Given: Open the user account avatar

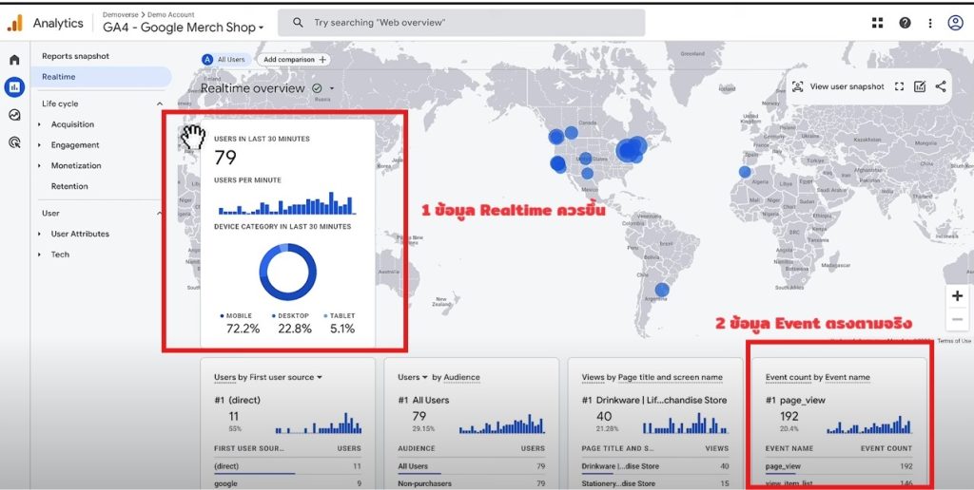Looking at the screenshot, I should click(955, 23).
